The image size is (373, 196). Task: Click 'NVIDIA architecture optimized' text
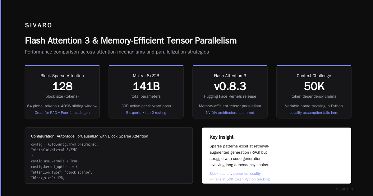230,113
